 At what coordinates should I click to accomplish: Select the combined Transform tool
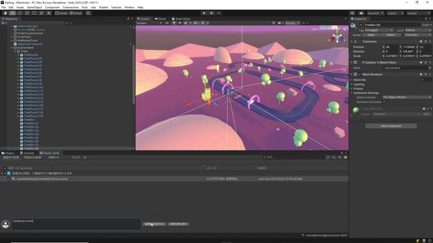pyautogui.click(x=41, y=13)
